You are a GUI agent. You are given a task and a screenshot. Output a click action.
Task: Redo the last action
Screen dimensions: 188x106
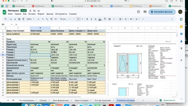coord(15,19)
